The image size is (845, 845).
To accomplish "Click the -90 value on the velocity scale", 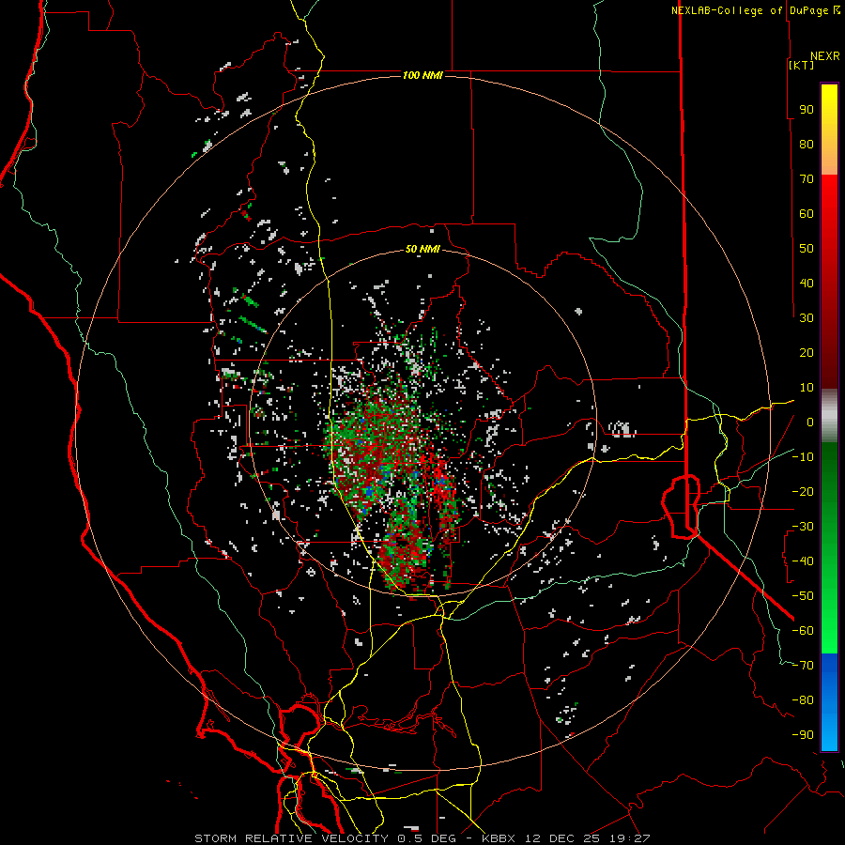I will [x=803, y=735].
